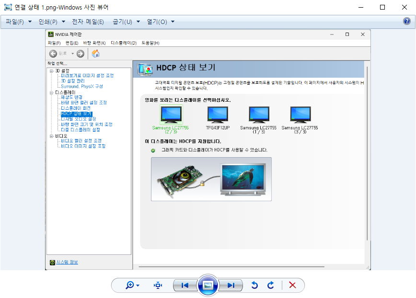Select Samsung LC27T55 (2/3) display icon
This screenshot has height=298, width=416.
tap(171, 115)
